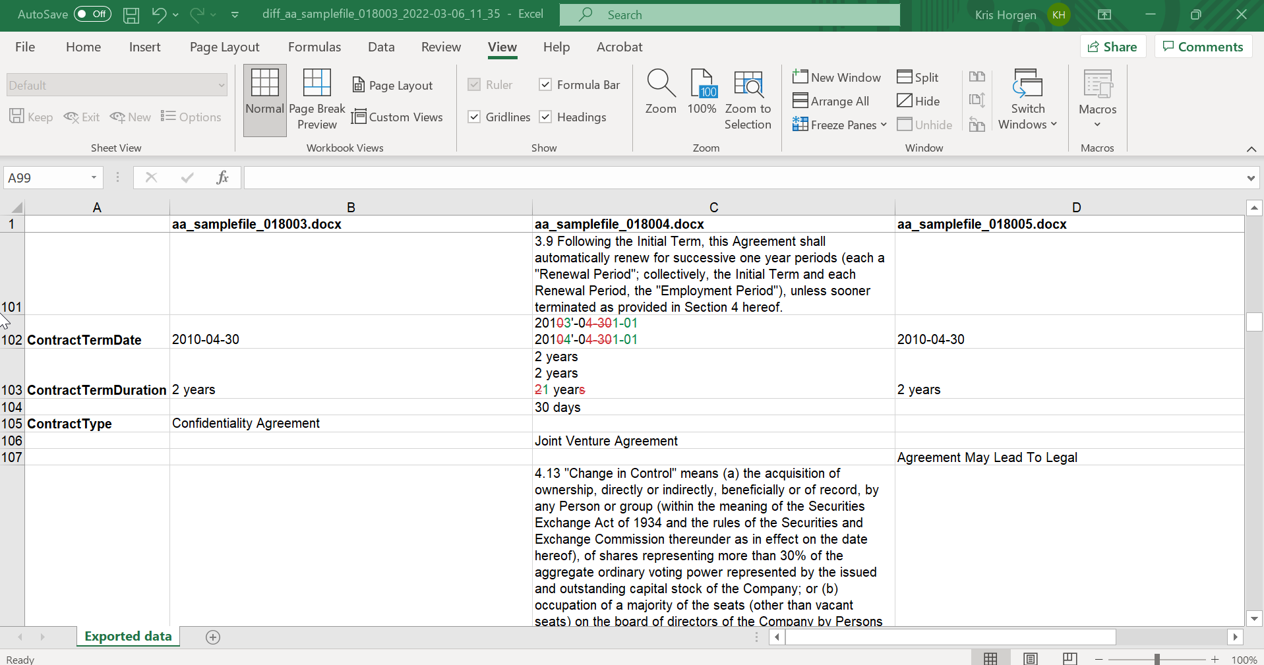The height and width of the screenshot is (665, 1264).
Task: Open the Freeze Panes dropdown
Action: (883, 125)
